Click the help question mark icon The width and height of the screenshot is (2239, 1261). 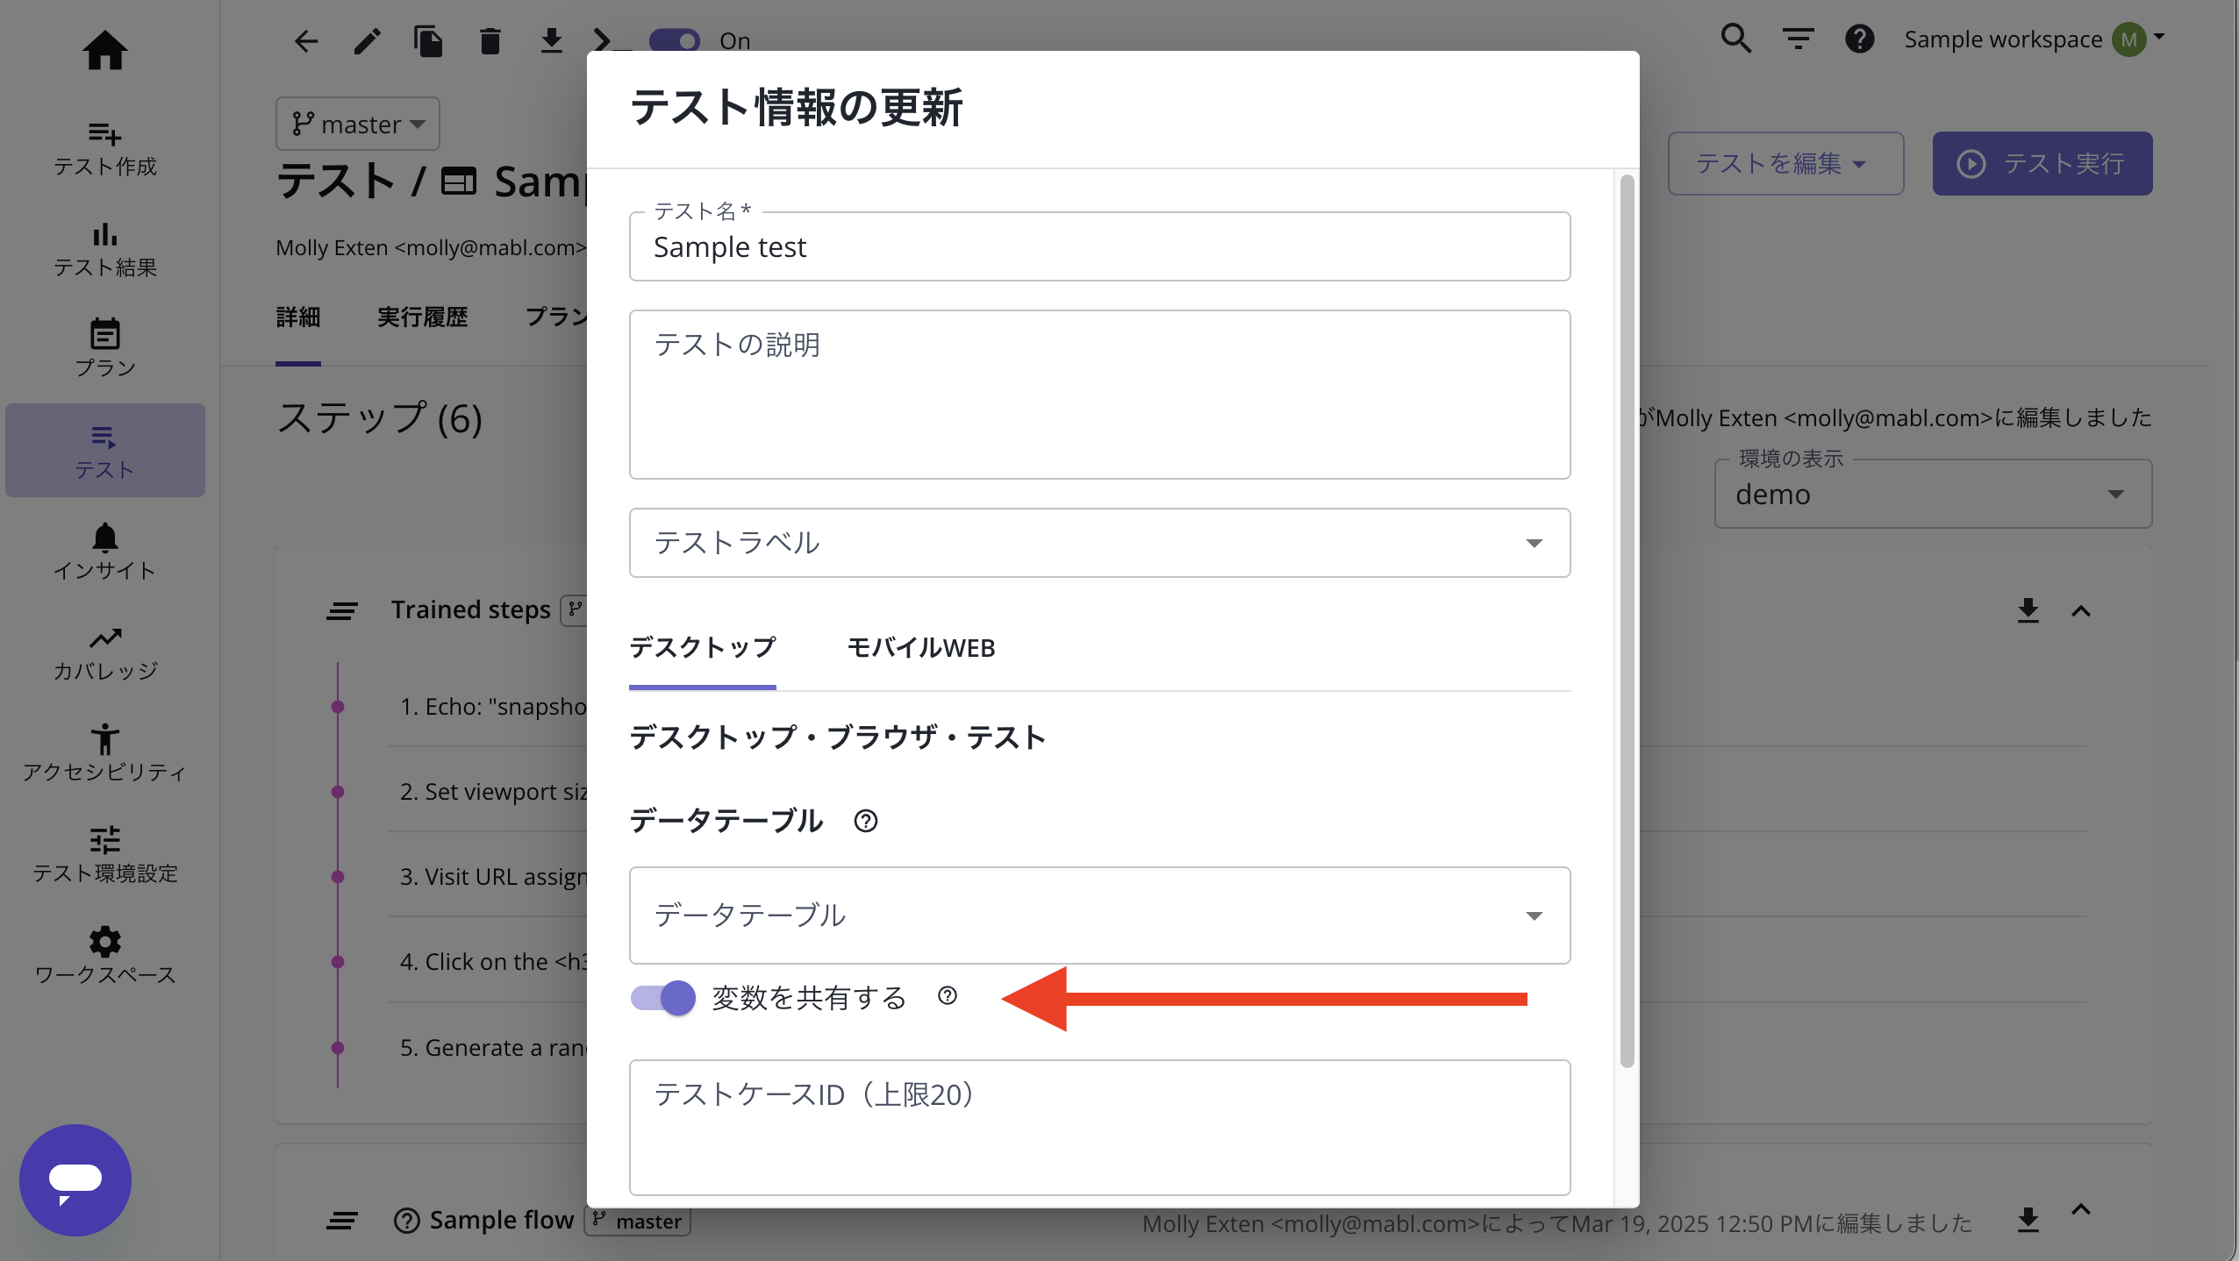pyautogui.click(x=1860, y=39)
